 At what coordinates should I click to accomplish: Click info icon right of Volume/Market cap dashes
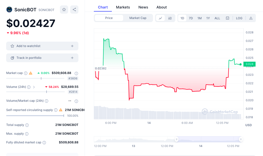pos(76,101)
